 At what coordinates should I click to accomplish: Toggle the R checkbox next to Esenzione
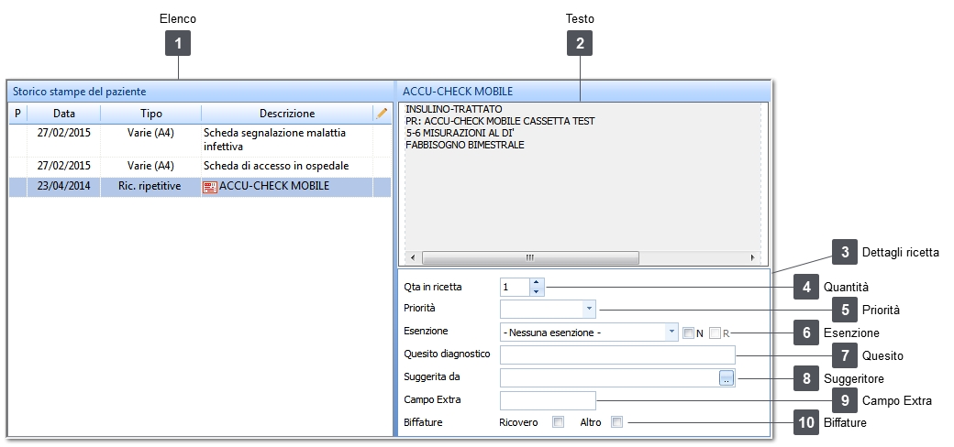tap(715, 333)
